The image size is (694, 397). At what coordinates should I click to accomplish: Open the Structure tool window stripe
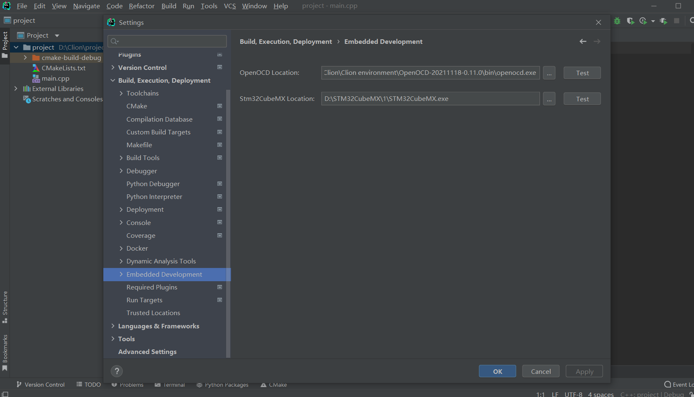coord(5,307)
